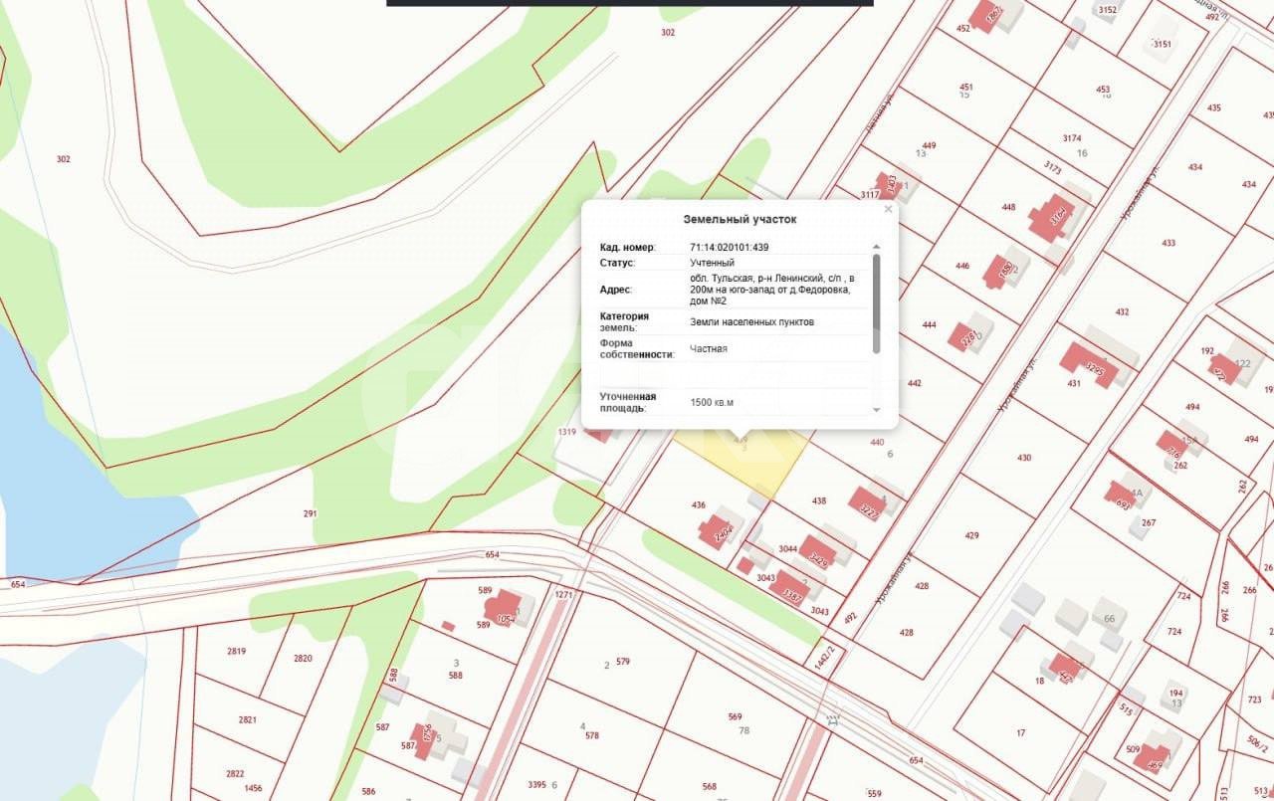Select red building labeled 1054
1274x801 pixels.
[x=505, y=608]
